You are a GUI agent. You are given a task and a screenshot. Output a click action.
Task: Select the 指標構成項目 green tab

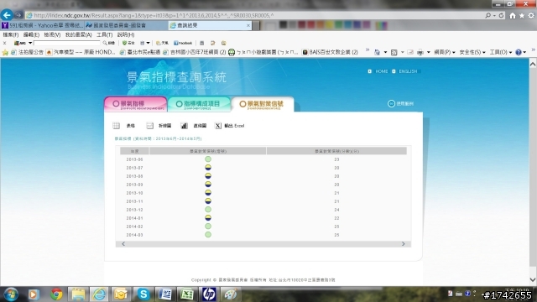pyautogui.click(x=199, y=104)
